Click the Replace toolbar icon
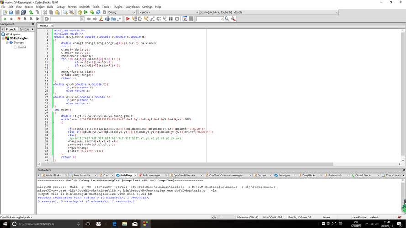Viewport: 406px width, 228px height. 71,12
